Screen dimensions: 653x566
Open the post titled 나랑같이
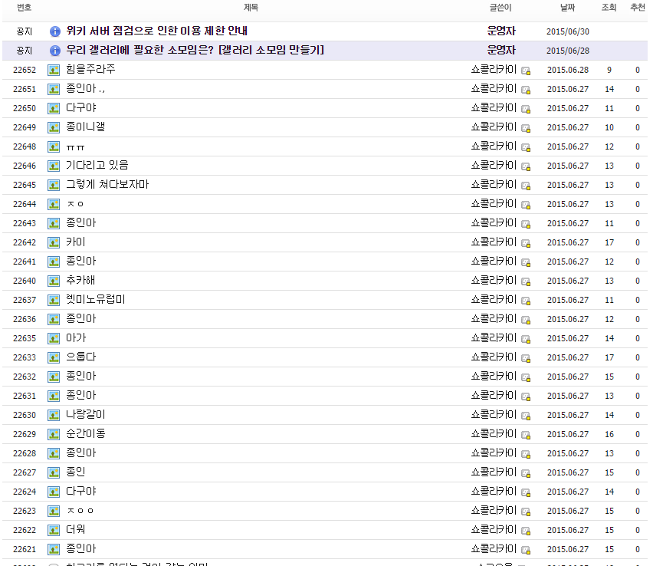coord(86,414)
